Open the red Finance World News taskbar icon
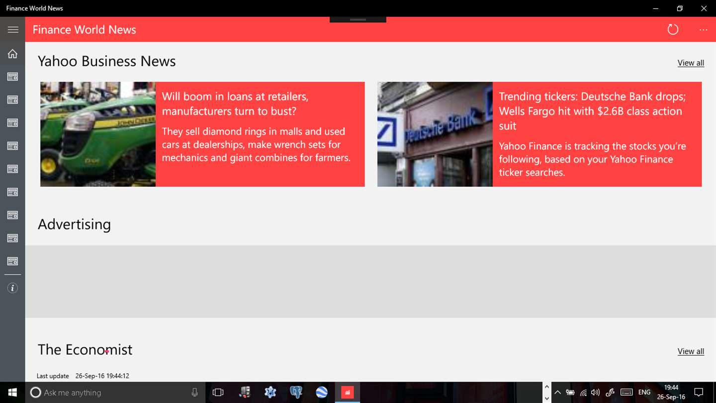This screenshot has width=716, height=403. tap(348, 393)
